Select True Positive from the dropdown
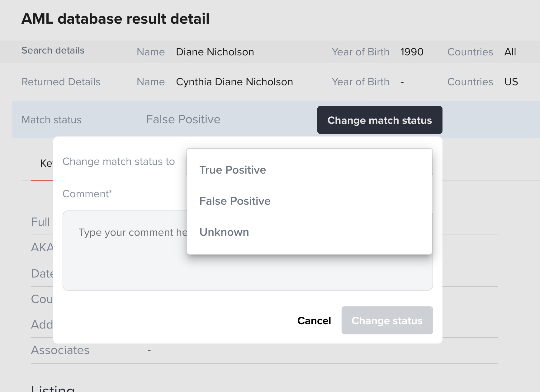 (x=233, y=170)
